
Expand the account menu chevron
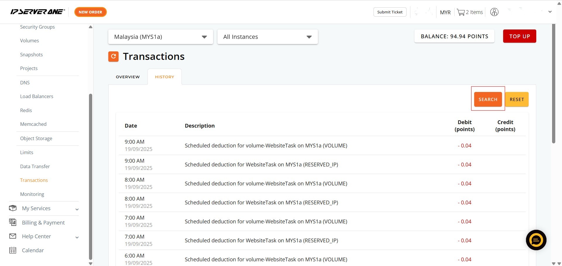coord(550,12)
